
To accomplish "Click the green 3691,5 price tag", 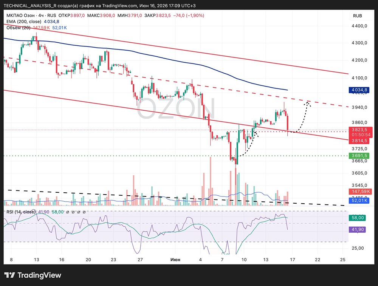I will point(359,156).
